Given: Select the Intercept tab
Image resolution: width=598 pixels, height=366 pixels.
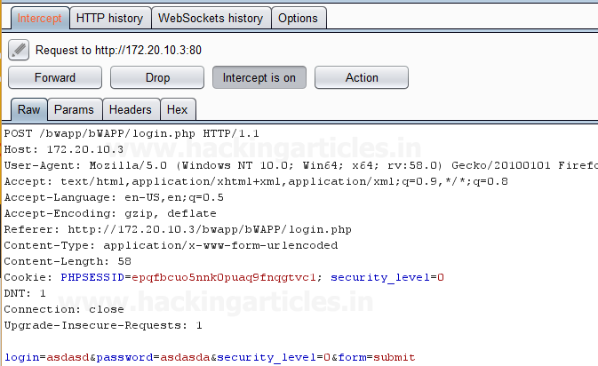Looking at the screenshot, I should coord(40,18).
